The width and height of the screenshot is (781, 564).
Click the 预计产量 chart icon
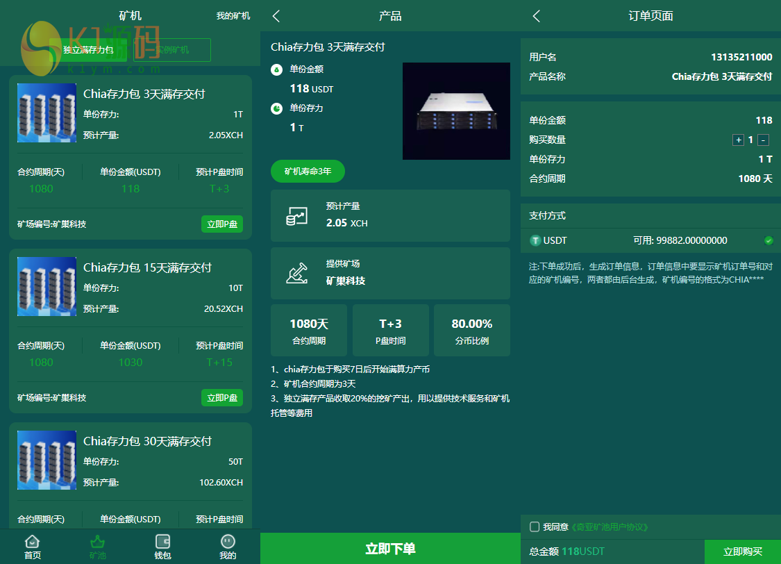click(297, 216)
